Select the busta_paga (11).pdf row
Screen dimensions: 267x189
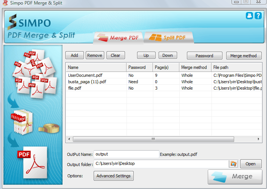pyautogui.click(x=164, y=82)
